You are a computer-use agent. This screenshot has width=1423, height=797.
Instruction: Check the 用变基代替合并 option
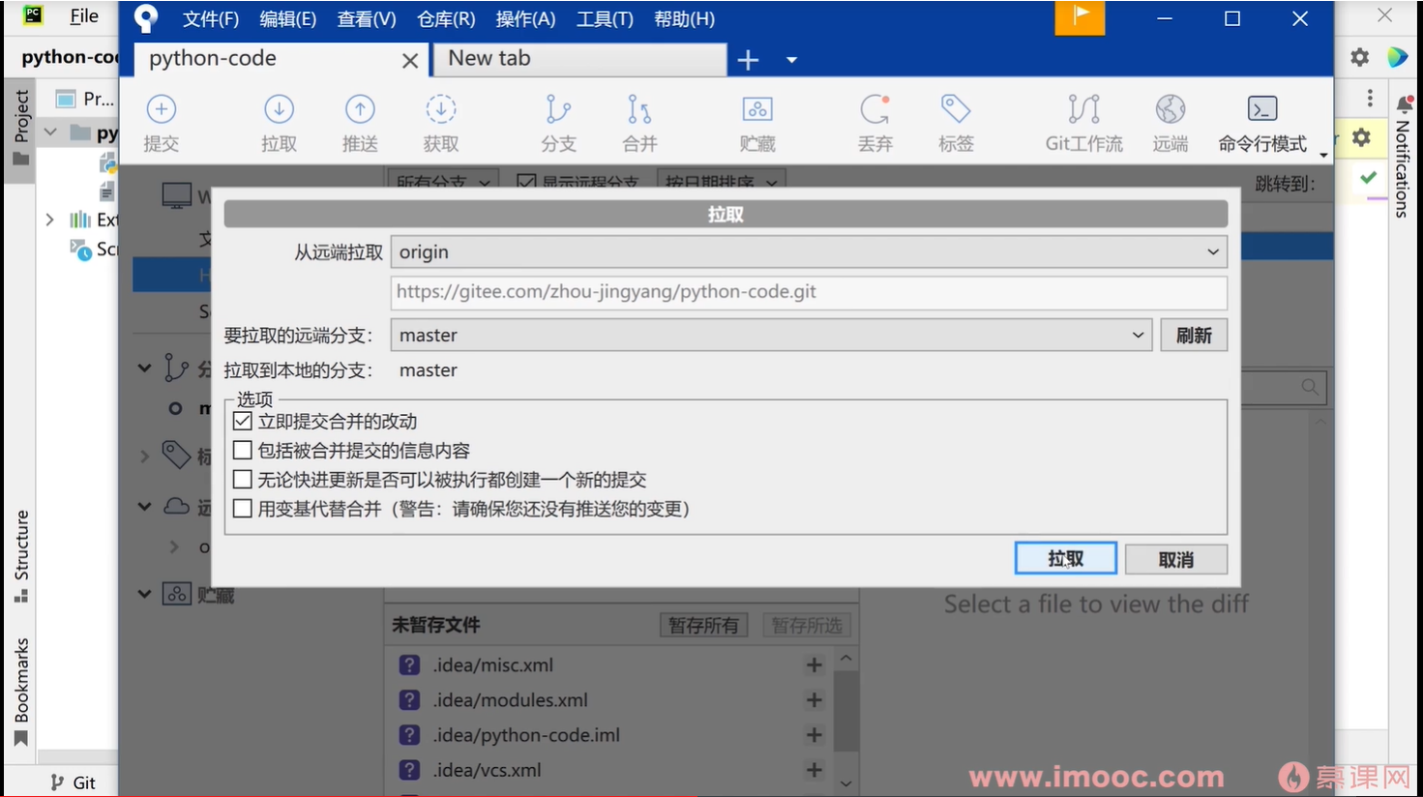coord(242,508)
